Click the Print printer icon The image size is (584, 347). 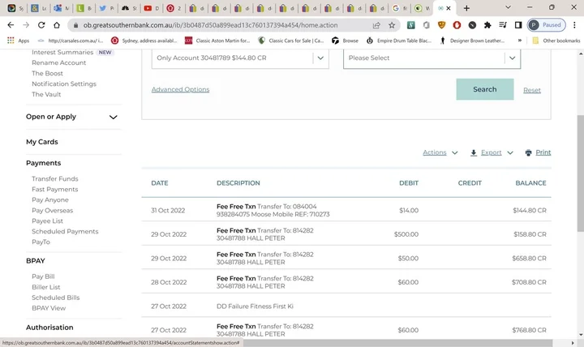point(528,152)
